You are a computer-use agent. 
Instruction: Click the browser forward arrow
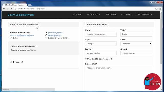(7, 9)
